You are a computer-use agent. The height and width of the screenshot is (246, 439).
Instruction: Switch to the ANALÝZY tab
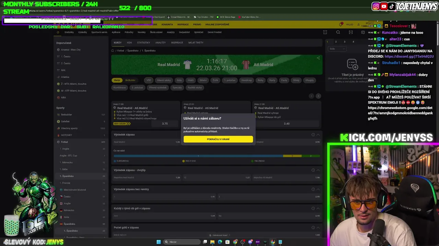coord(161,43)
